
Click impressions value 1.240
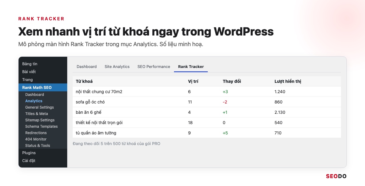(x=280, y=92)
